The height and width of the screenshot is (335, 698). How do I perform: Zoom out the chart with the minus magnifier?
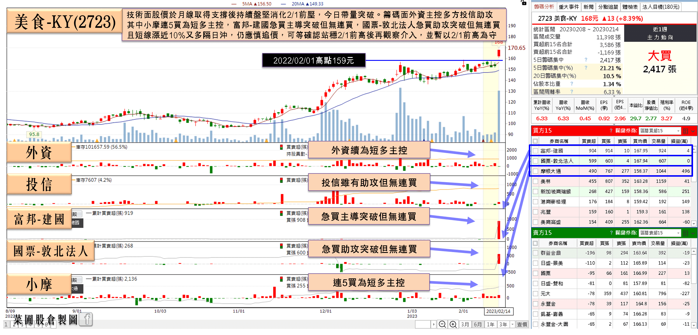coord(442,324)
